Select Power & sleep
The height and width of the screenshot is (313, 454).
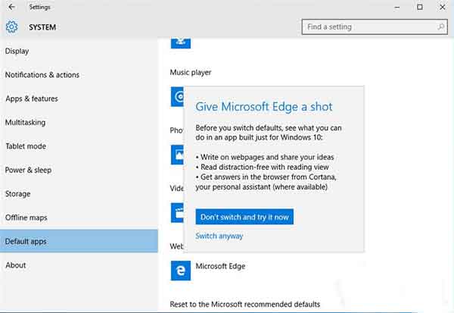click(x=28, y=170)
